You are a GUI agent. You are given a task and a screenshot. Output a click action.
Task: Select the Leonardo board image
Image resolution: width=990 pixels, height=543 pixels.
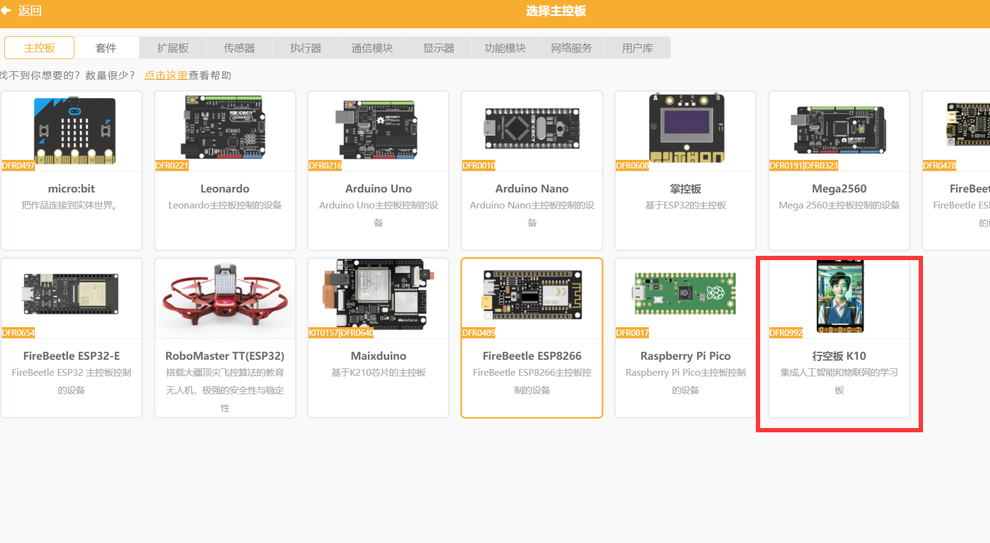click(x=225, y=127)
